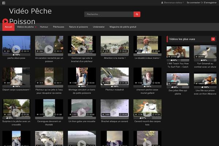Click the S'enregistrer link
Screen dimensions: 219x146
[210, 3]
